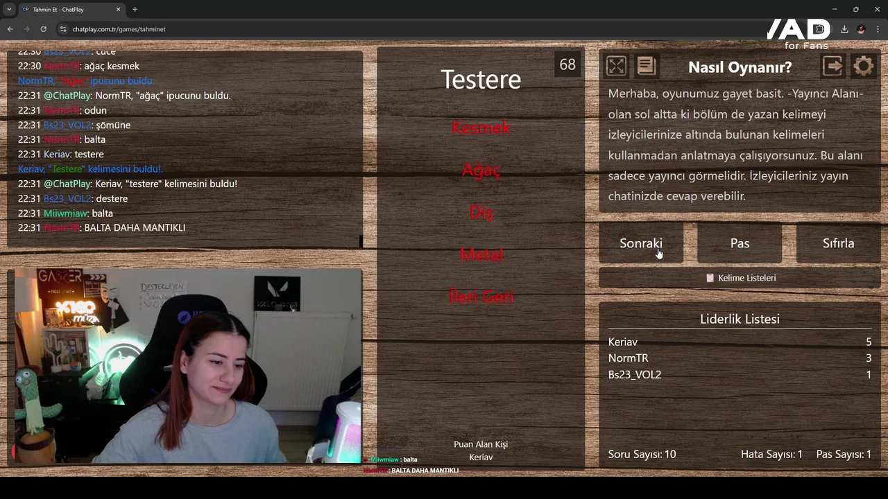888x499 pixels.
Task: Open the Chrome profile avatar
Action: 861,29
